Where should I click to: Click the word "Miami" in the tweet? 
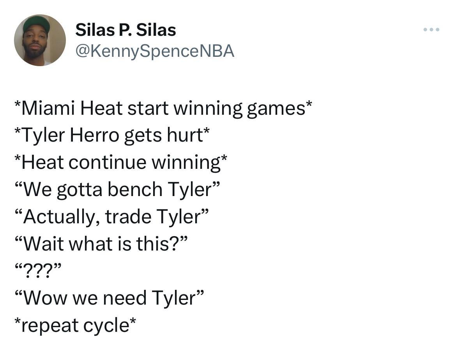pos(48,108)
